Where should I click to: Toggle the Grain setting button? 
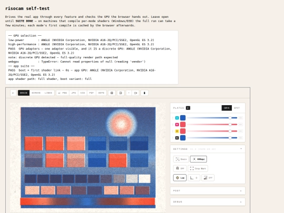[181, 159]
